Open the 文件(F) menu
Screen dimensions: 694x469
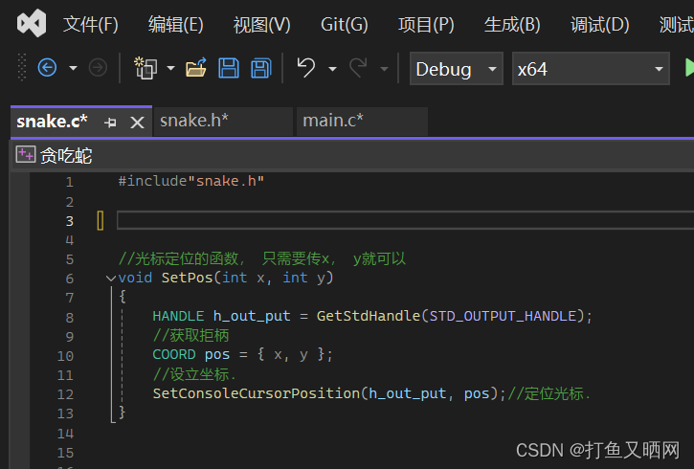pyautogui.click(x=91, y=24)
